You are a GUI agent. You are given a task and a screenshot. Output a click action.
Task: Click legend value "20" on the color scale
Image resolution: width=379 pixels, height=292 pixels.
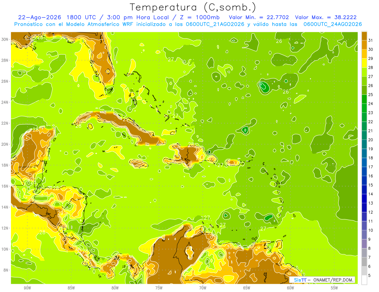pyautogui.click(x=370, y=140)
